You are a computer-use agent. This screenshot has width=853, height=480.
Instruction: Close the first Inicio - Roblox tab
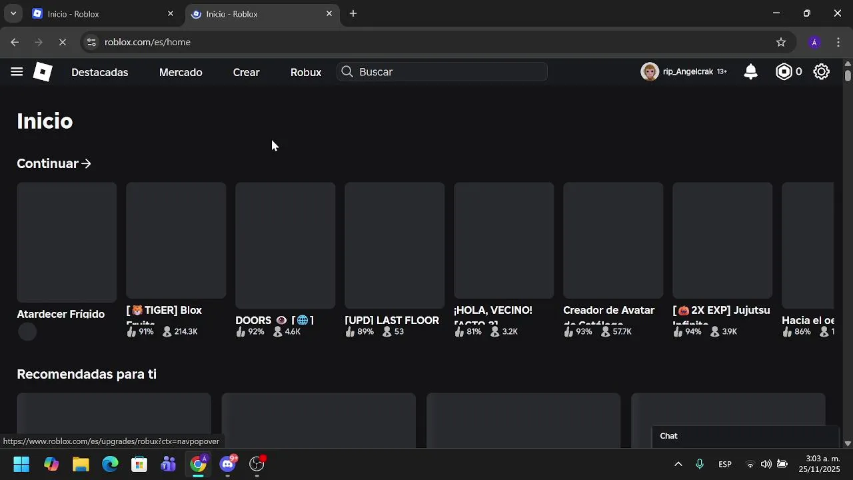click(x=171, y=13)
